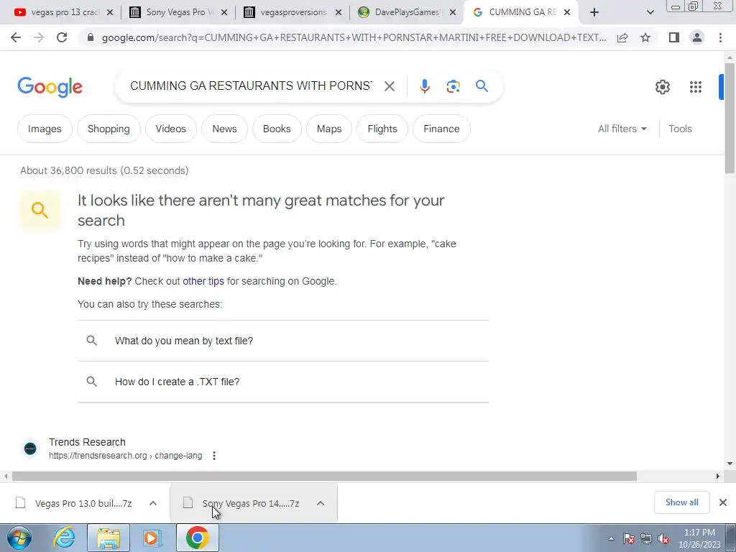Open search Tools

point(680,129)
